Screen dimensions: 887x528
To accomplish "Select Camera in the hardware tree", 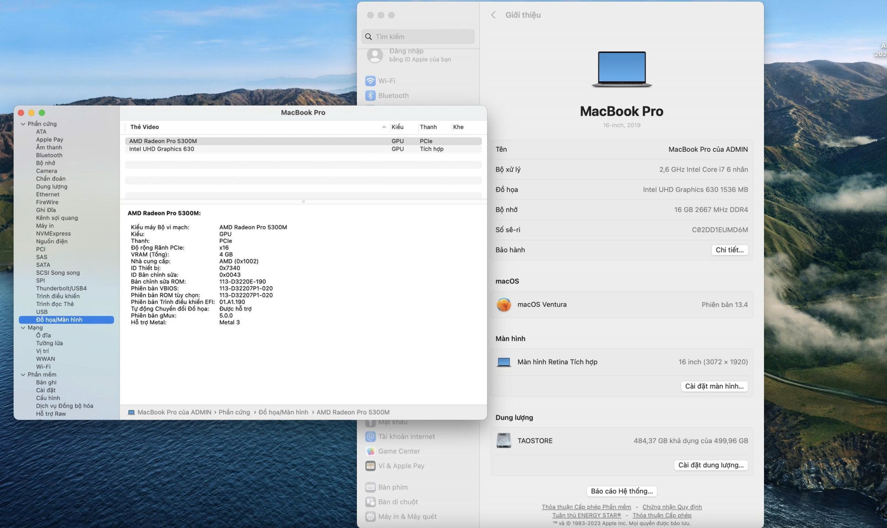I will (x=46, y=171).
